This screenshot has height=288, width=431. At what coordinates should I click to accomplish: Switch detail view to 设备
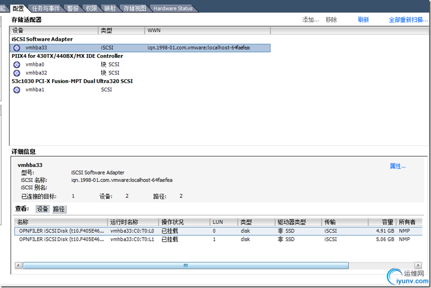click(x=42, y=209)
